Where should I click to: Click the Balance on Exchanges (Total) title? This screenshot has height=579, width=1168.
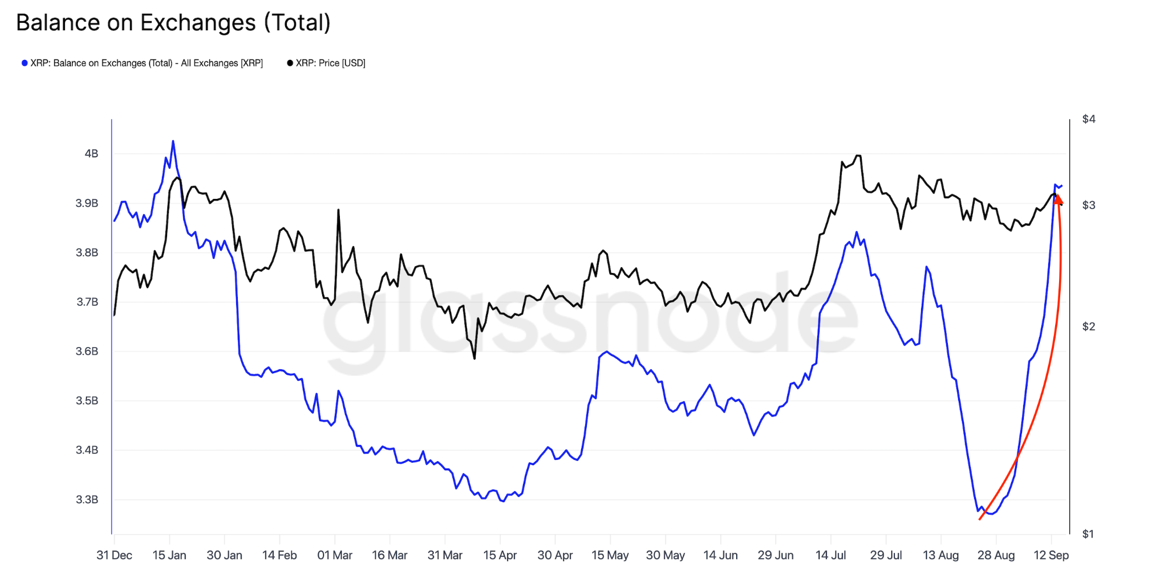[x=173, y=23]
